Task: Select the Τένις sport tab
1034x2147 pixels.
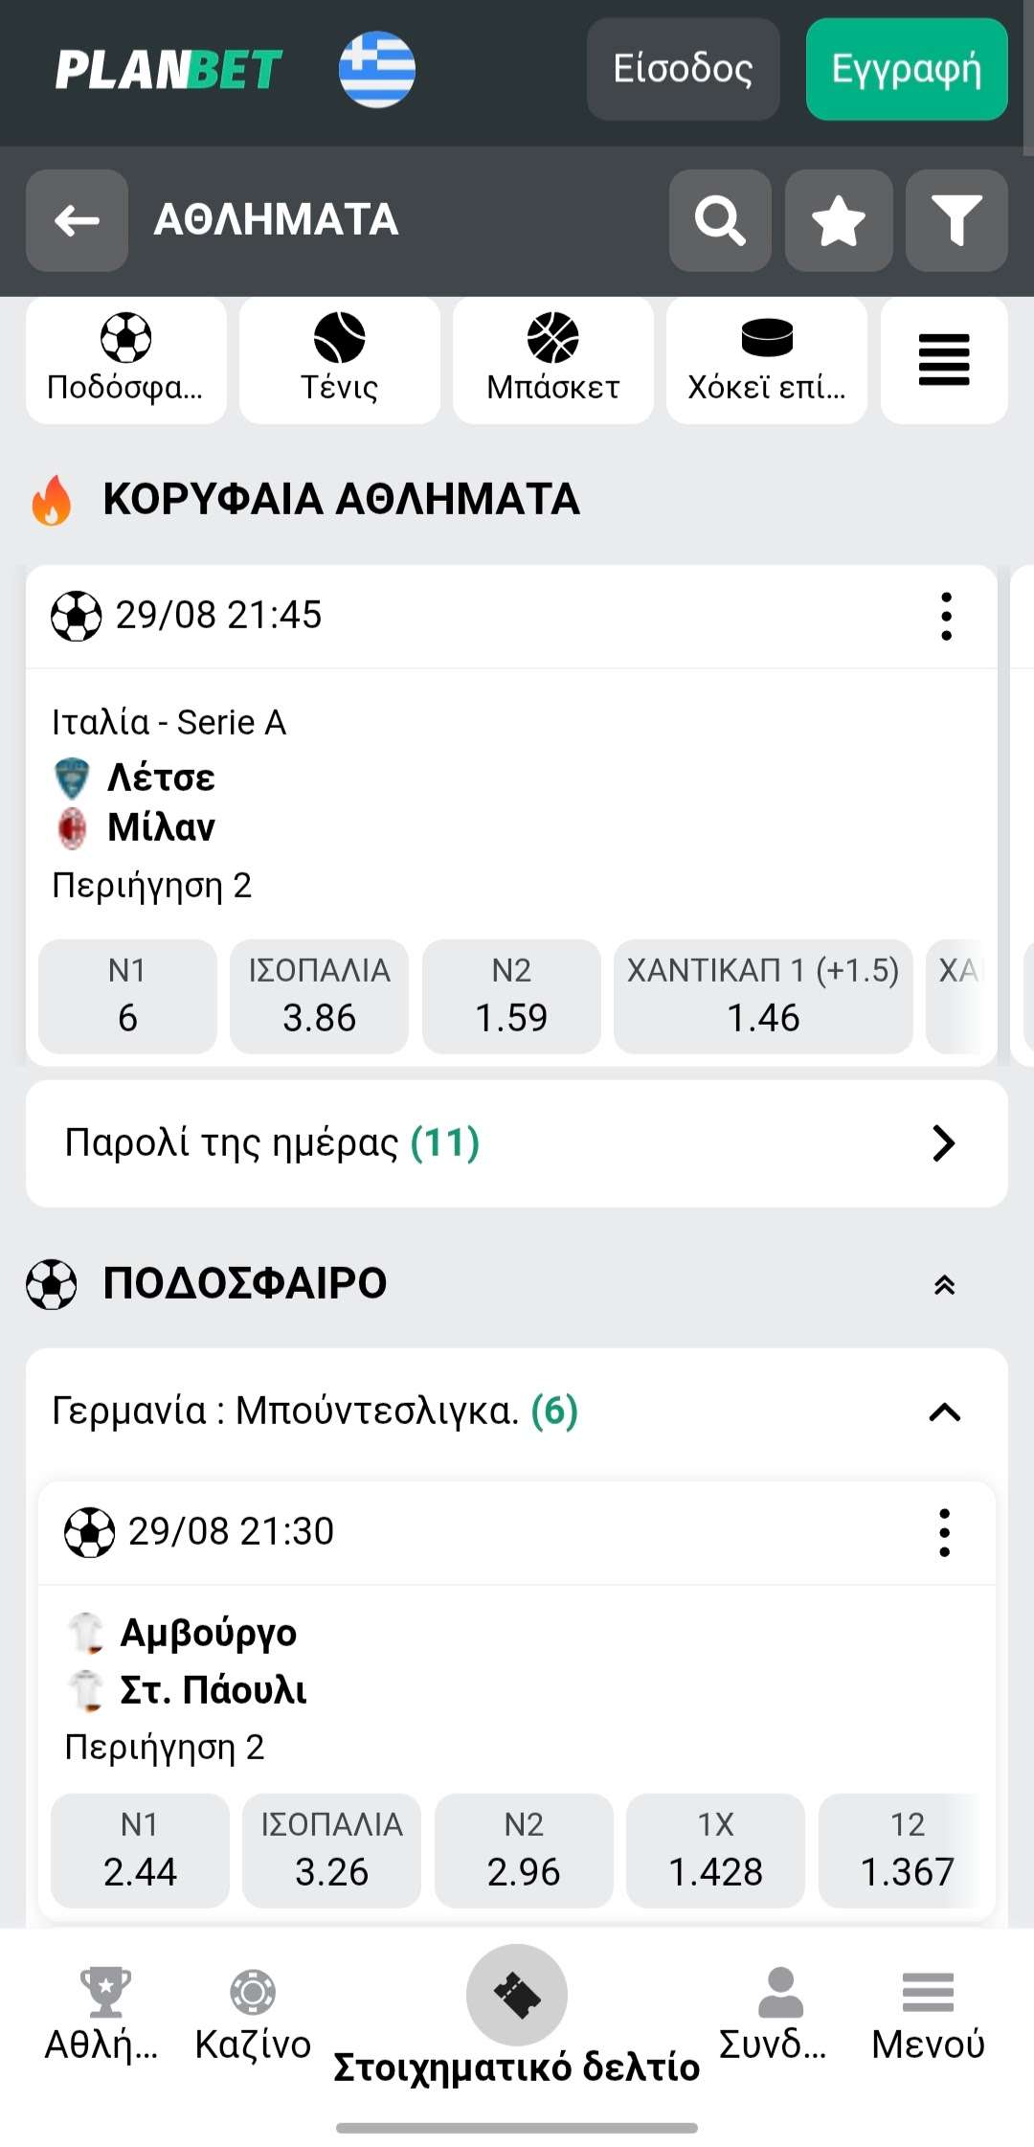Action: coord(340,360)
